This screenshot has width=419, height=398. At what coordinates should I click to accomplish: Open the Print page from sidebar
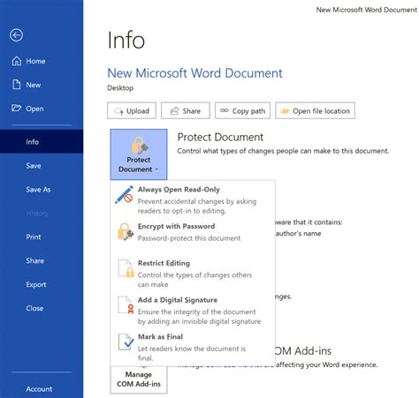point(42,237)
